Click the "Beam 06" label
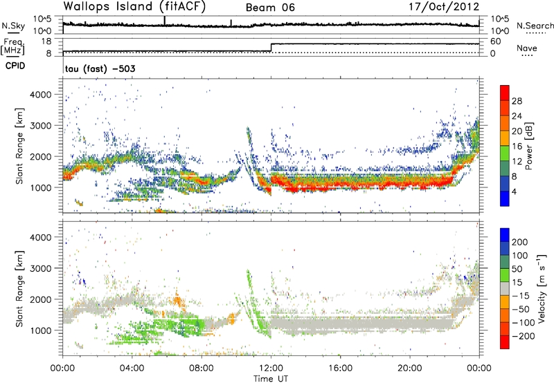The height and width of the screenshot is (383, 554). point(270,8)
